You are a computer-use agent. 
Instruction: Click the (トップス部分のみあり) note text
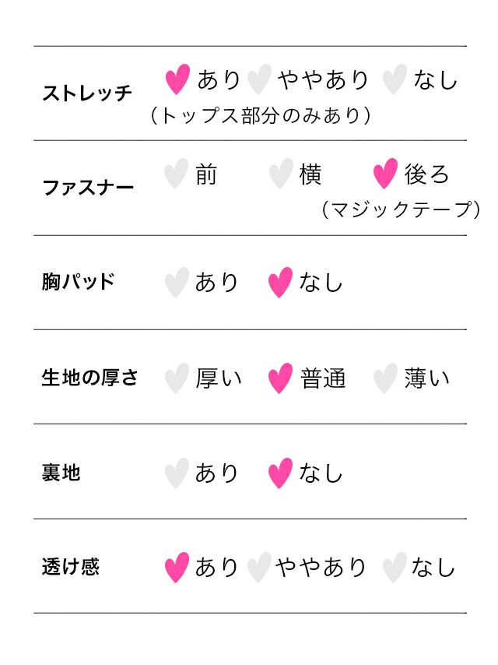pos(260,115)
